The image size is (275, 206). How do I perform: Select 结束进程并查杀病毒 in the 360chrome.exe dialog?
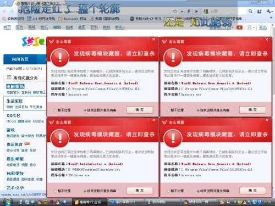click(x=100, y=191)
